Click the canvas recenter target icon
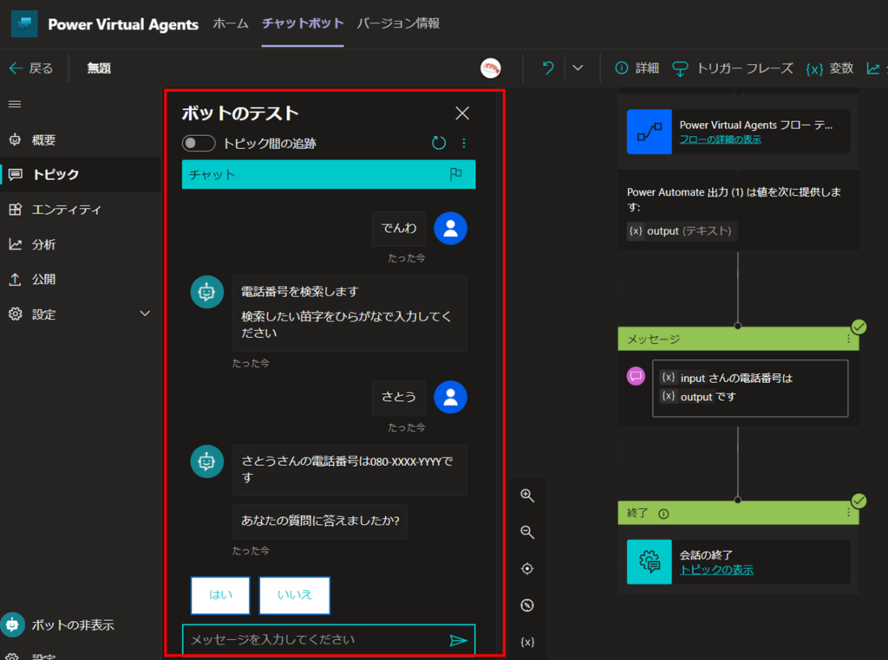This screenshot has height=660, width=888. point(527,569)
